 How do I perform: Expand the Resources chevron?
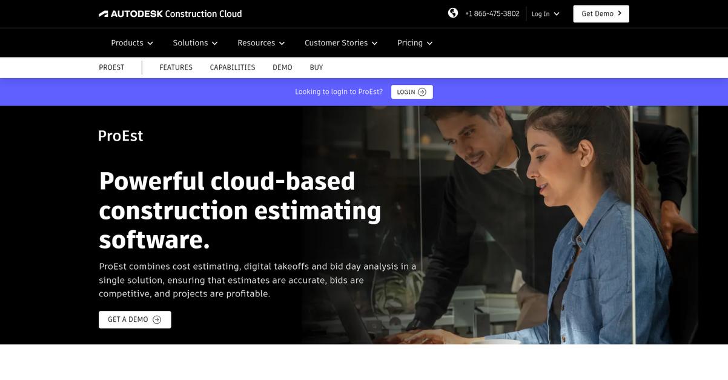[x=282, y=44]
